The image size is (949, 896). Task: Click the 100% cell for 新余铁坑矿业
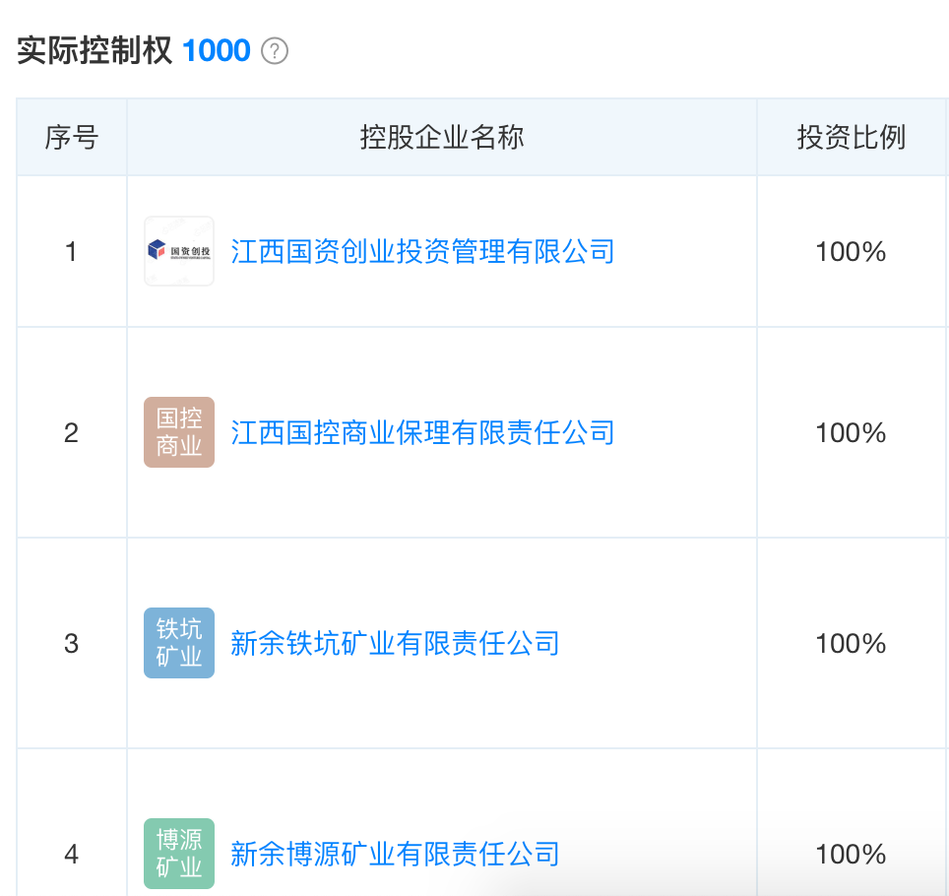pyautogui.click(x=851, y=644)
